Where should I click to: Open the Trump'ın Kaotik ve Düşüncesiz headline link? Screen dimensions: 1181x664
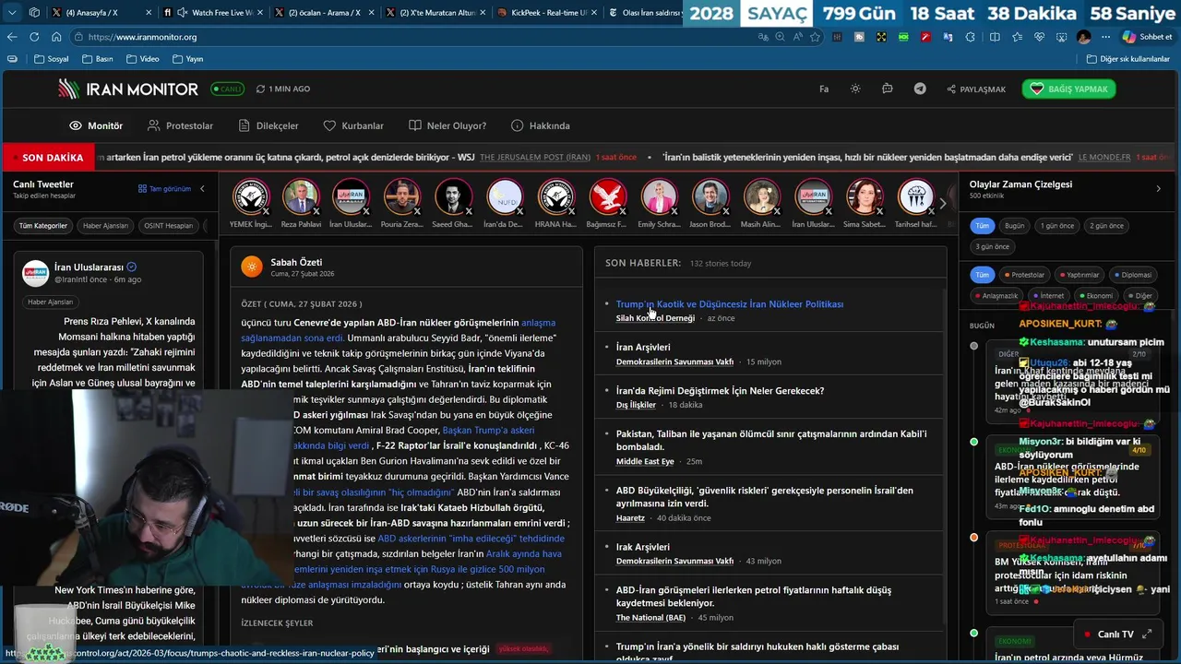point(730,304)
